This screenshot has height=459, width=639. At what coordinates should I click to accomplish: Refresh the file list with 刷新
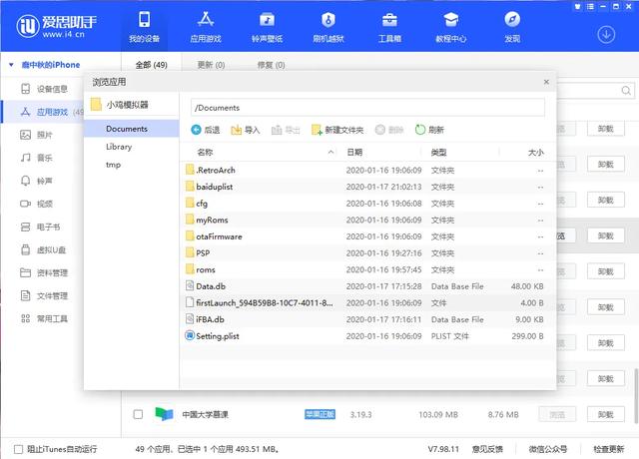point(429,130)
